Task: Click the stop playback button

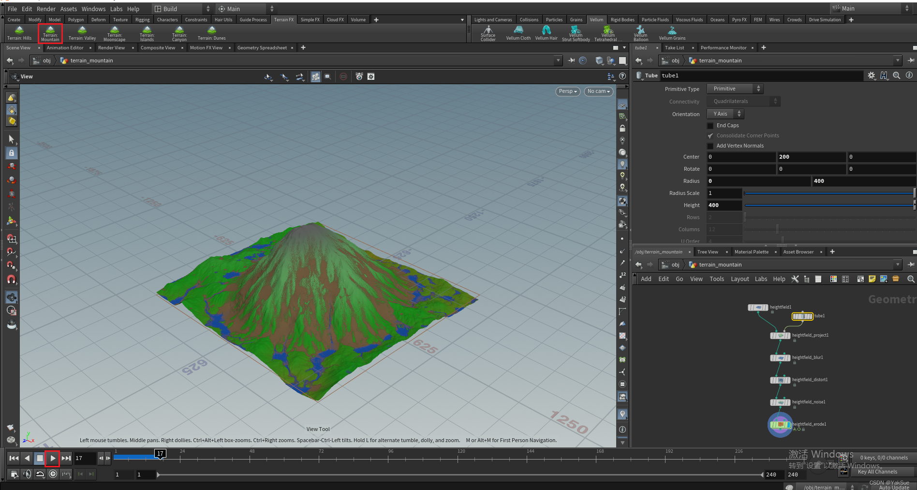Action: [x=40, y=458]
